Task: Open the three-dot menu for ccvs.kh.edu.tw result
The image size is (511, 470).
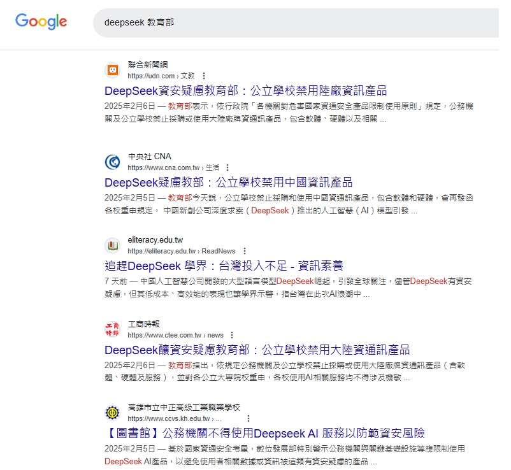Action: pos(248,418)
